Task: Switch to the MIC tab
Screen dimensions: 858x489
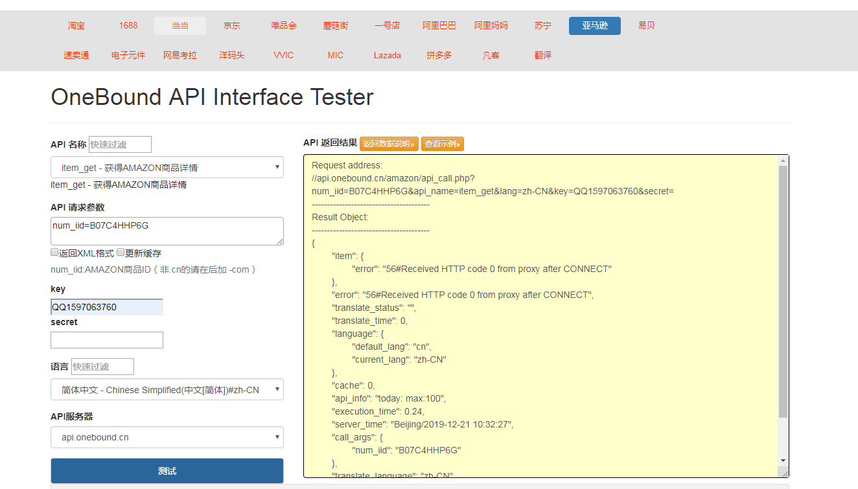Action: [336, 56]
